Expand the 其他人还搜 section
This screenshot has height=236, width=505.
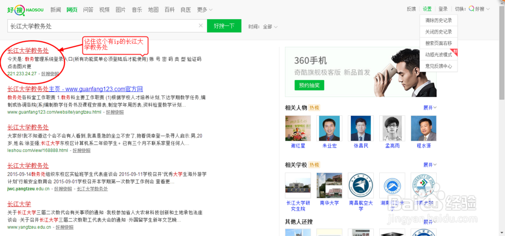pyautogui.click(x=430, y=222)
